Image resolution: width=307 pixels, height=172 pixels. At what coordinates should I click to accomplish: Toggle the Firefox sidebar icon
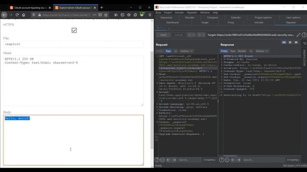[122, 15]
